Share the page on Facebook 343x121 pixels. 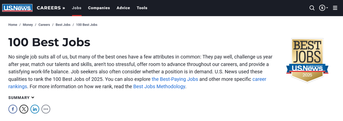pyautogui.click(x=13, y=109)
